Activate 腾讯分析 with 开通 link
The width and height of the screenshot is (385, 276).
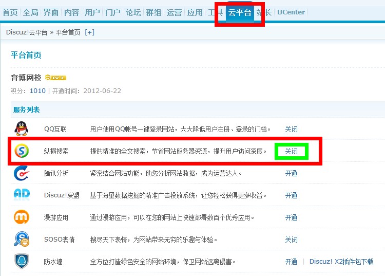pos(291,173)
